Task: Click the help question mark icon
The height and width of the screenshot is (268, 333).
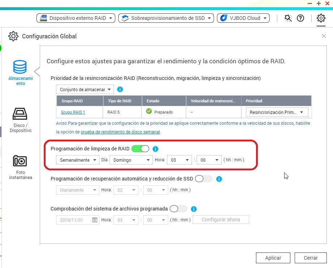Action: click(300, 18)
